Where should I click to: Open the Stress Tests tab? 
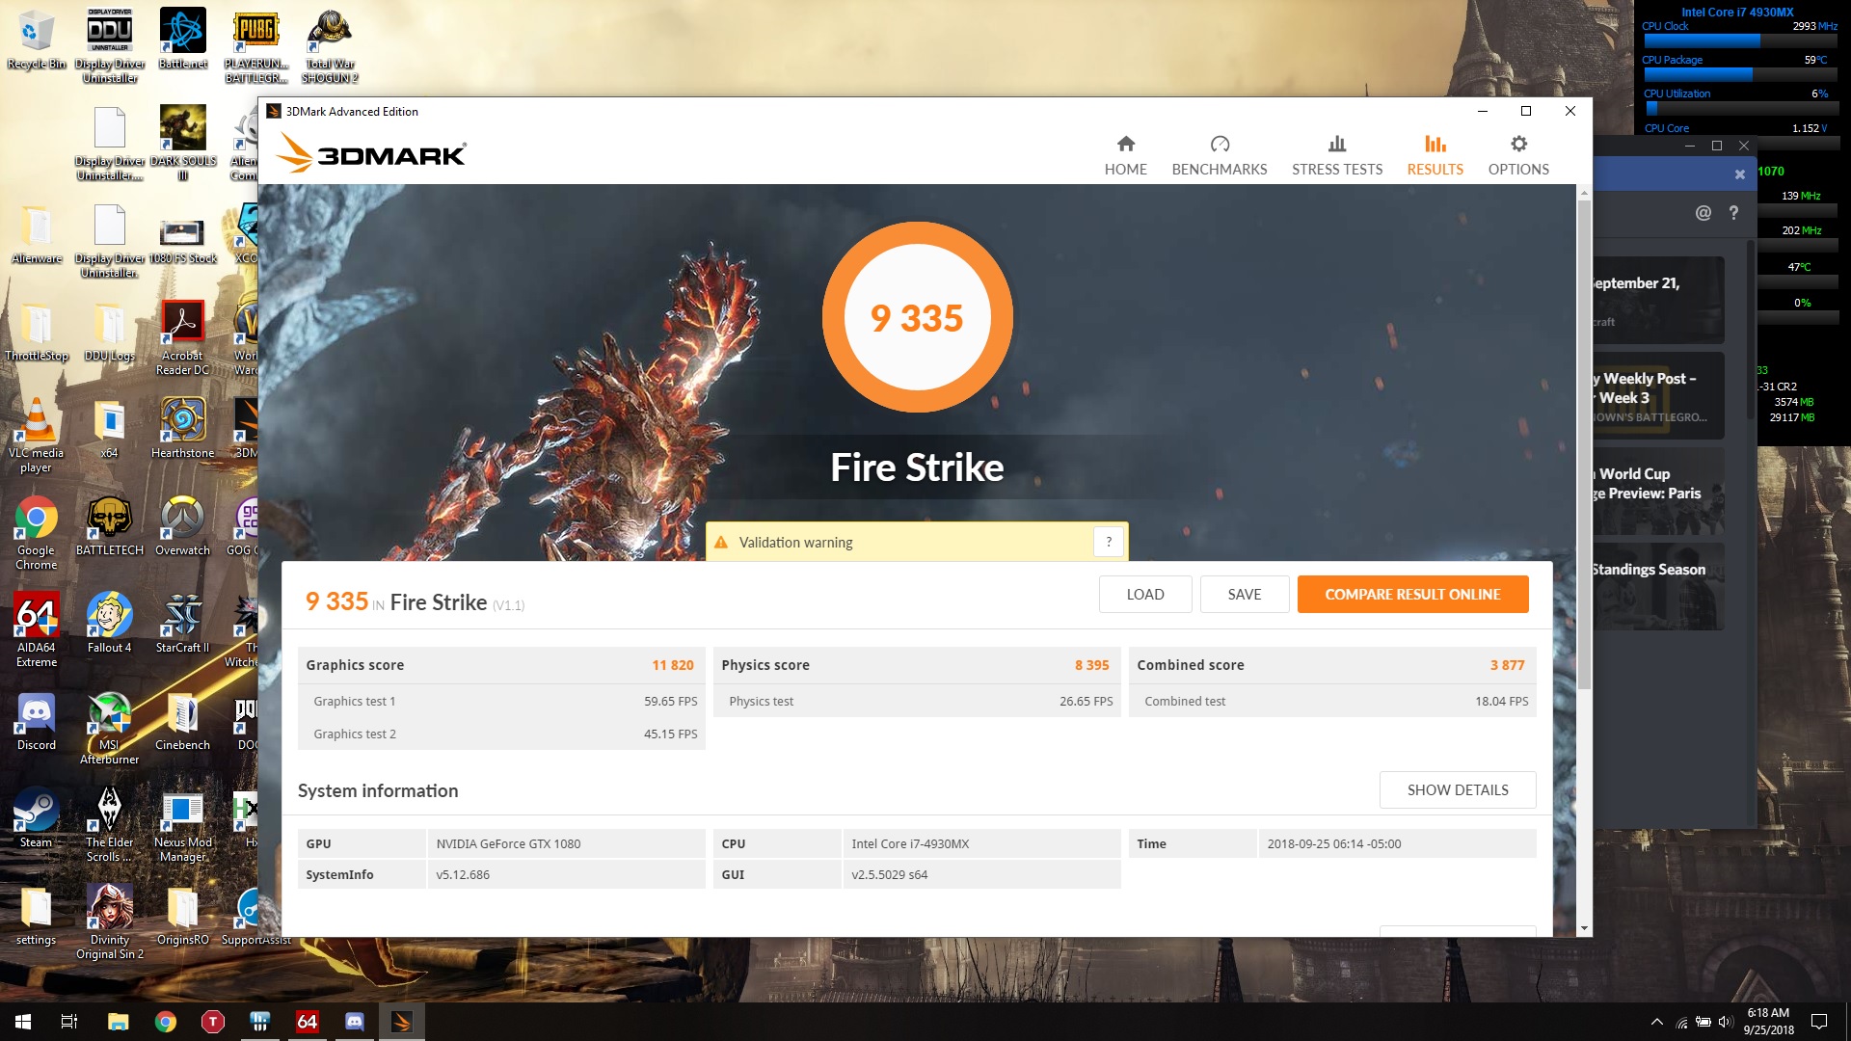(1337, 155)
